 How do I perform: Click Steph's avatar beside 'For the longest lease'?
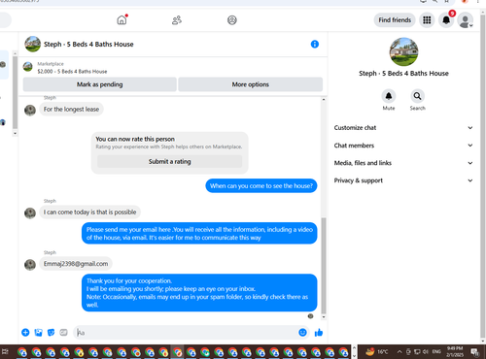(30, 111)
